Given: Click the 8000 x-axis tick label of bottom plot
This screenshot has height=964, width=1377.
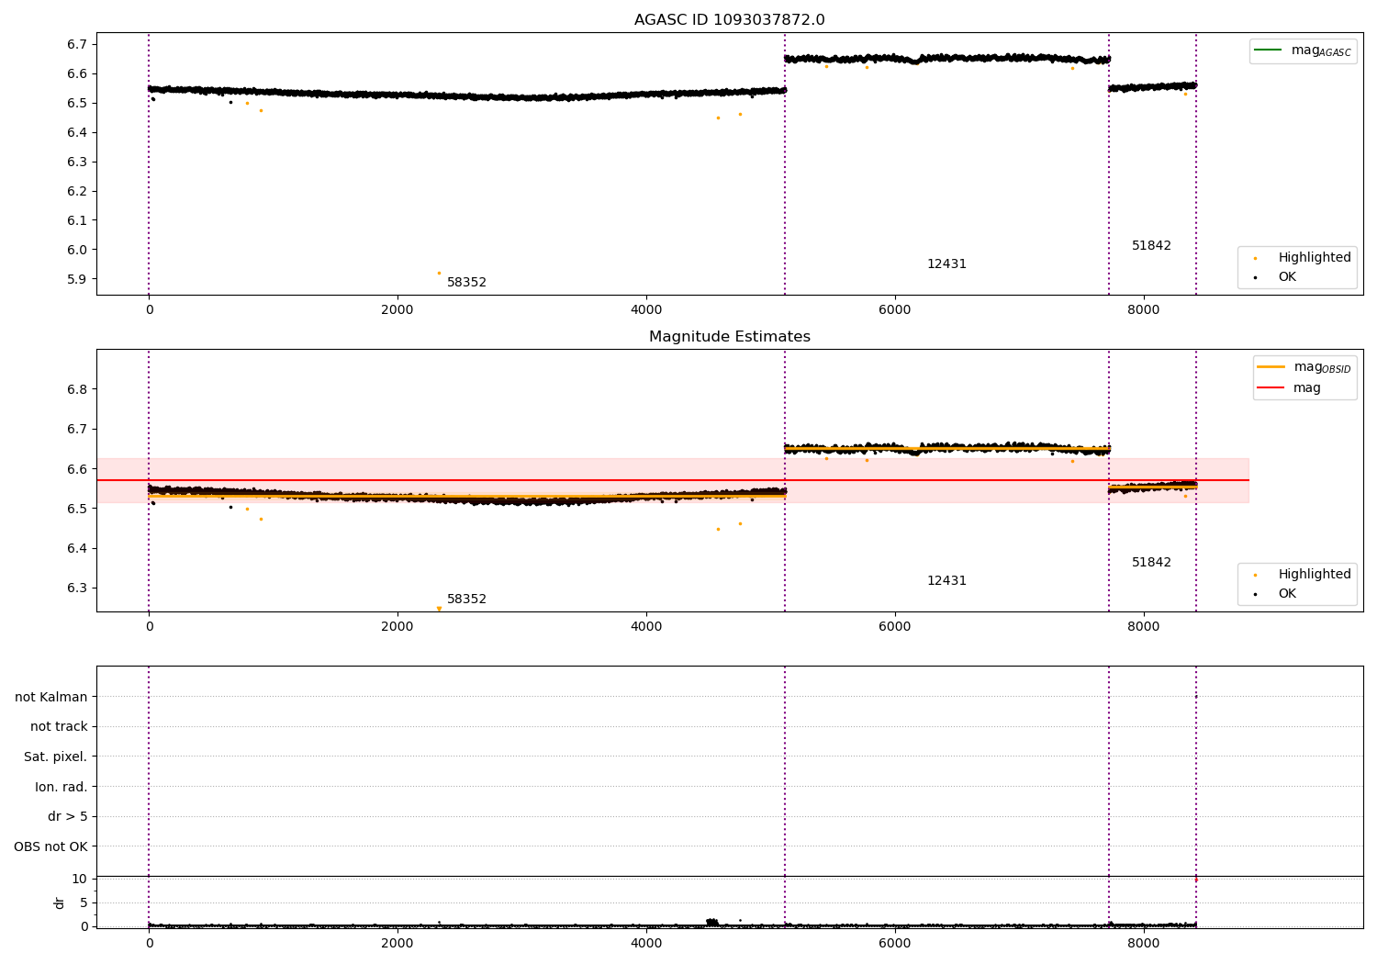Looking at the screenshot, I should (1144, 944).
